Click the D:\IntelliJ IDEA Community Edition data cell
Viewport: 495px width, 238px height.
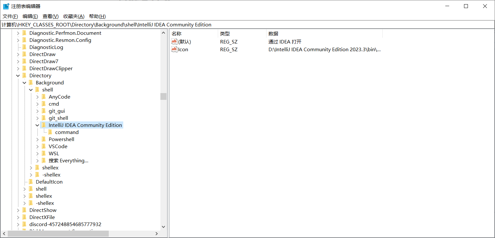(x=325, y=50)
